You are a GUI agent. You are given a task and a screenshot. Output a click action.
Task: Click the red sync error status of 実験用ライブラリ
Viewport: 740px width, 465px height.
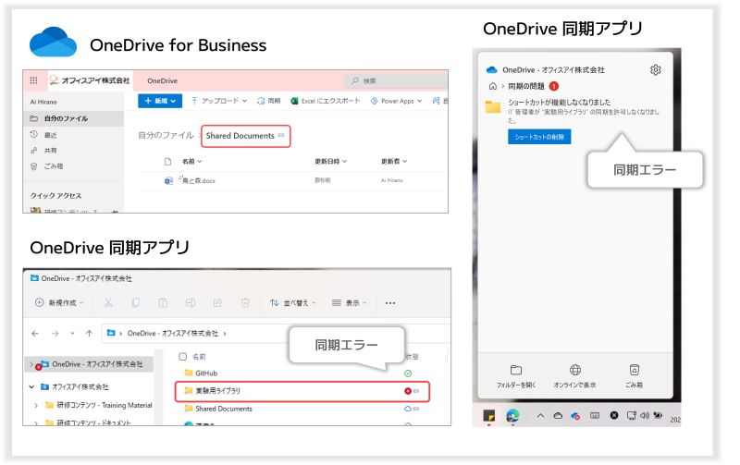pos(408,391)
